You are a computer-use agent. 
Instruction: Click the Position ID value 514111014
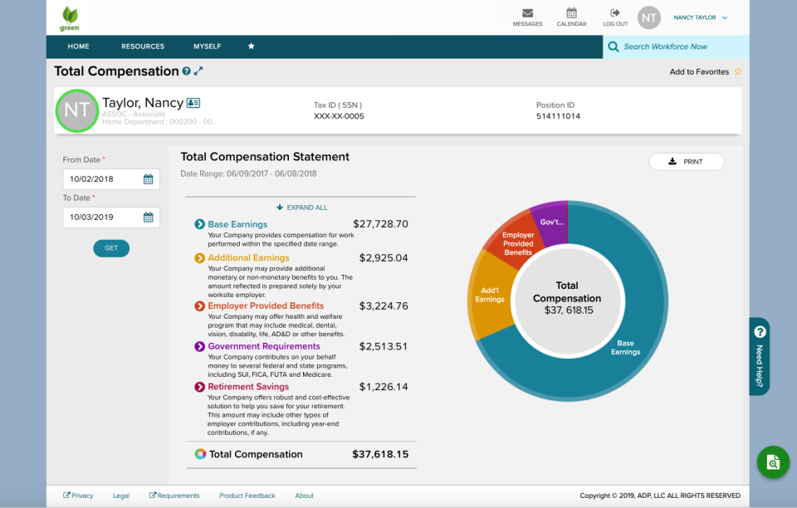pyautogui.click(x=558, y=116)
